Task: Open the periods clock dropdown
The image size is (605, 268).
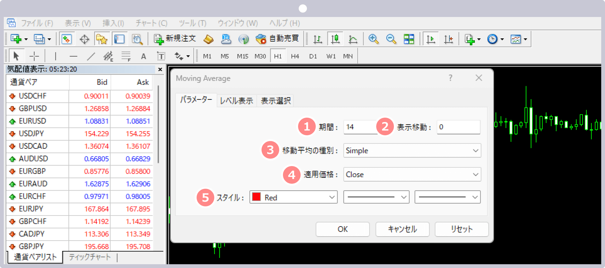Action: (x=495, y=39)
